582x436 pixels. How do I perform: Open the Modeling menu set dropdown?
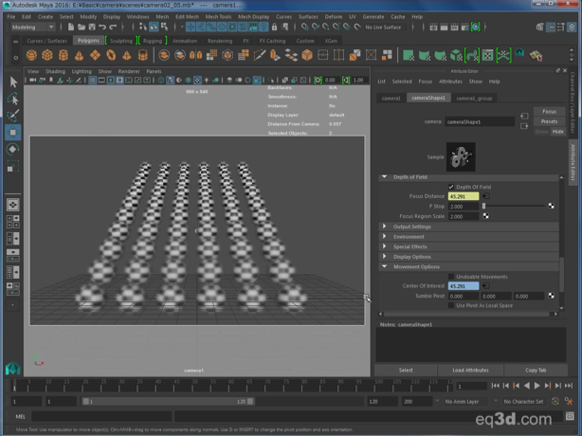click(x=33, y=27)
